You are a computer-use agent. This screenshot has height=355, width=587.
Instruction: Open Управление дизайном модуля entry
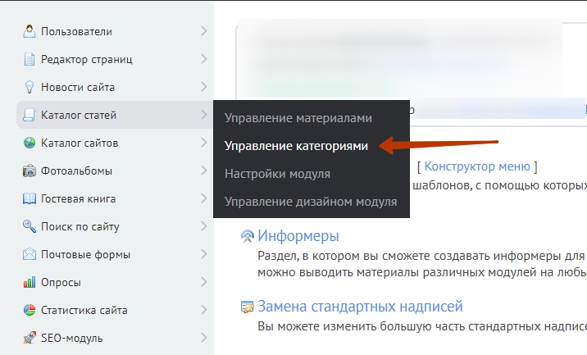click(311, 202)
